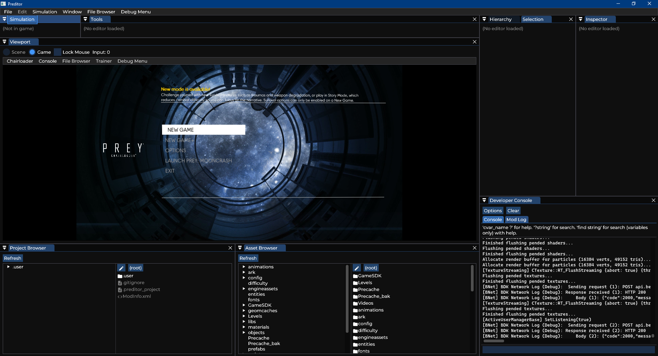Open .user folder icon in Project Browser
The height and width of the screenshot is (356, 658).
click(120, 276)
